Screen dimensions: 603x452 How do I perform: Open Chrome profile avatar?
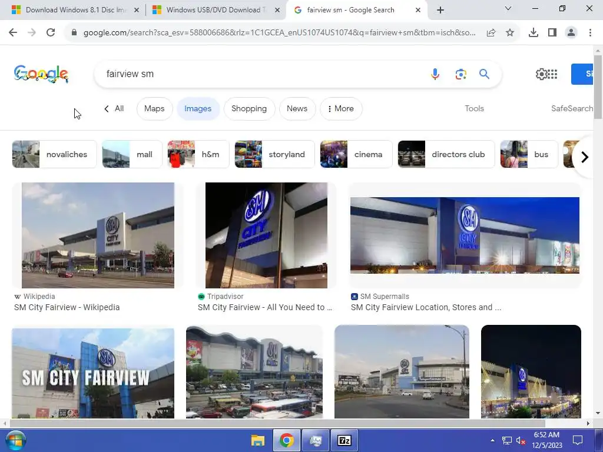click(x=571, y=33)
